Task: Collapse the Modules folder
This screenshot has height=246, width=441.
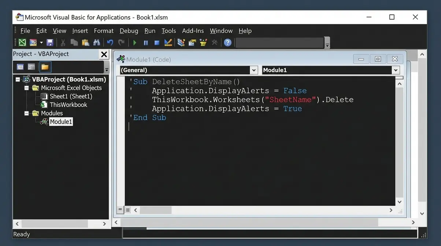Action: [26, 113]
